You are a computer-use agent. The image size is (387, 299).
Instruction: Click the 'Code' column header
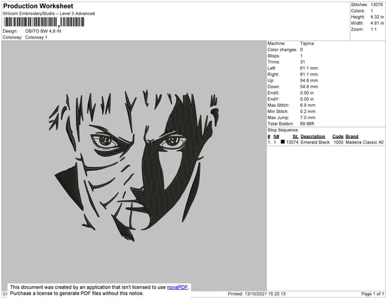[338, 137]
